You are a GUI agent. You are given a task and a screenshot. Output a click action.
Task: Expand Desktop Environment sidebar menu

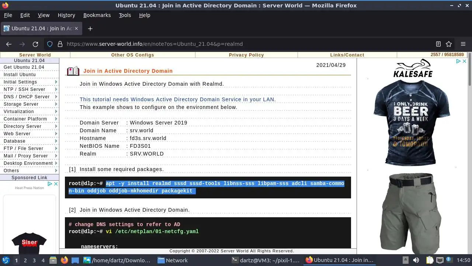coord(29,163)
